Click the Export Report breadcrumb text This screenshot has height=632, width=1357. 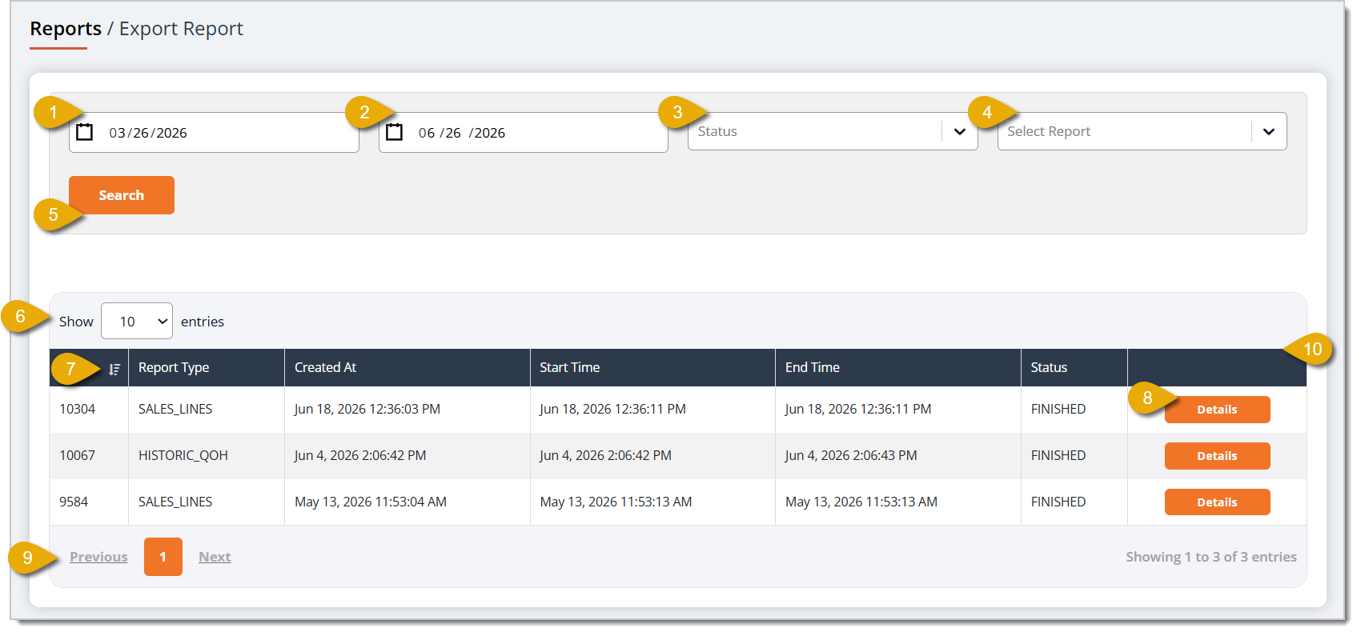[x=181, y=29]
